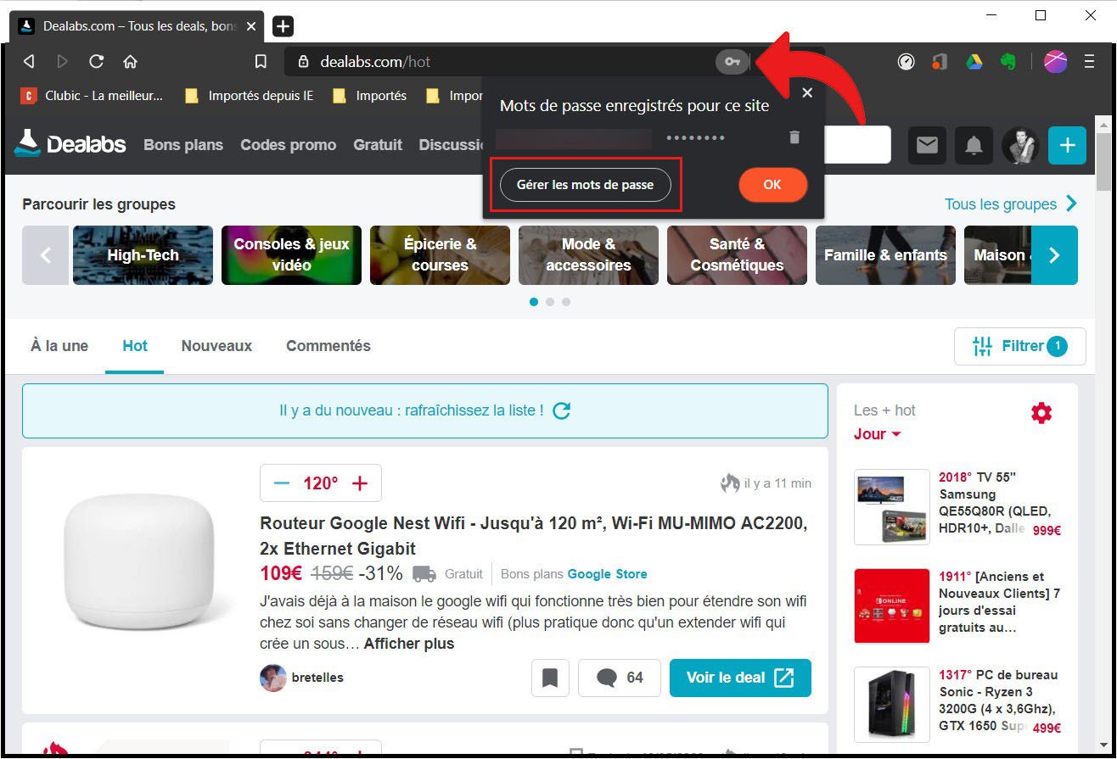Viewport: 1117px width, 759px height.
Task: Vote up the Nest Wifi deal with plus
Action: (360, 483)
